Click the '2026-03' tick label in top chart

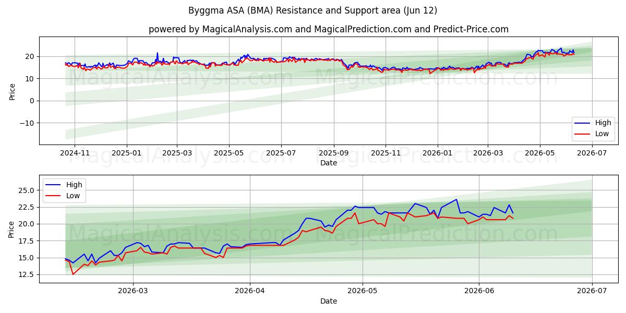(x=488, y=153)
